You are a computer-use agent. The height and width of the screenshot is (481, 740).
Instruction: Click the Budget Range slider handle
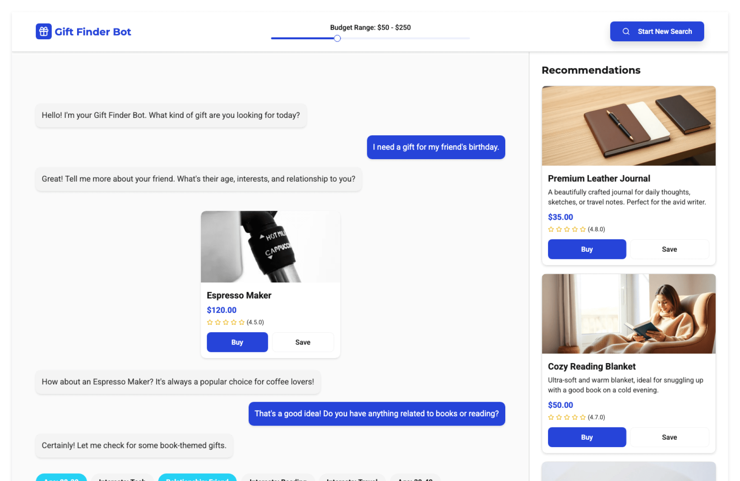click(x=337, y=39)
